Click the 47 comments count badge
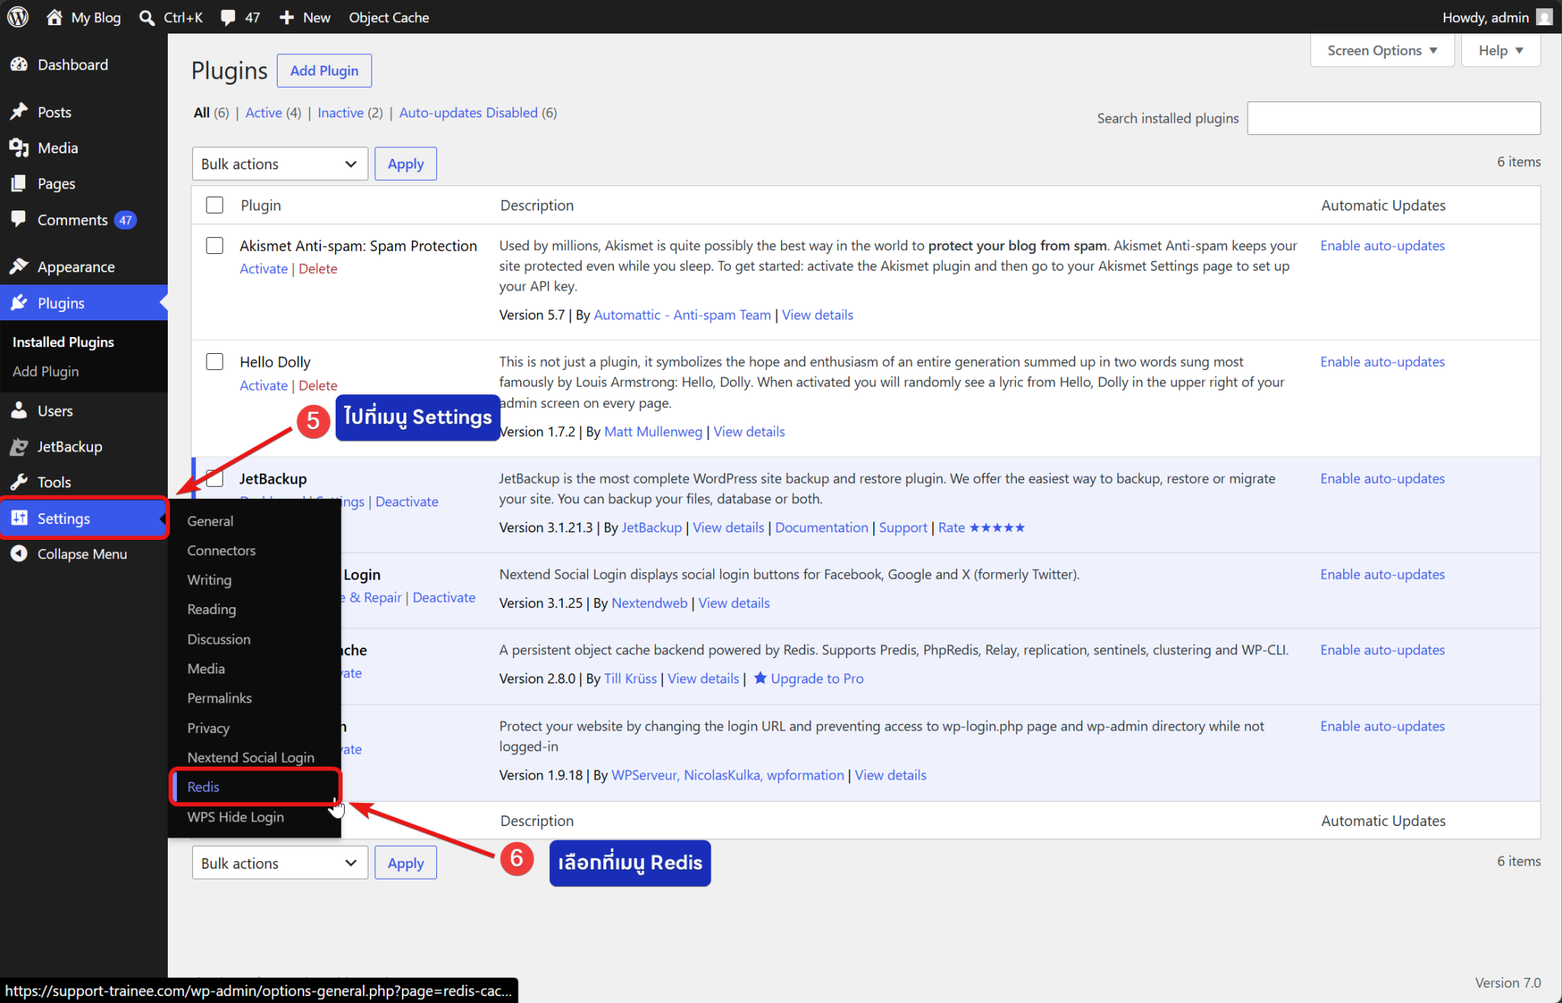1562x1003 pixels. 125,220
